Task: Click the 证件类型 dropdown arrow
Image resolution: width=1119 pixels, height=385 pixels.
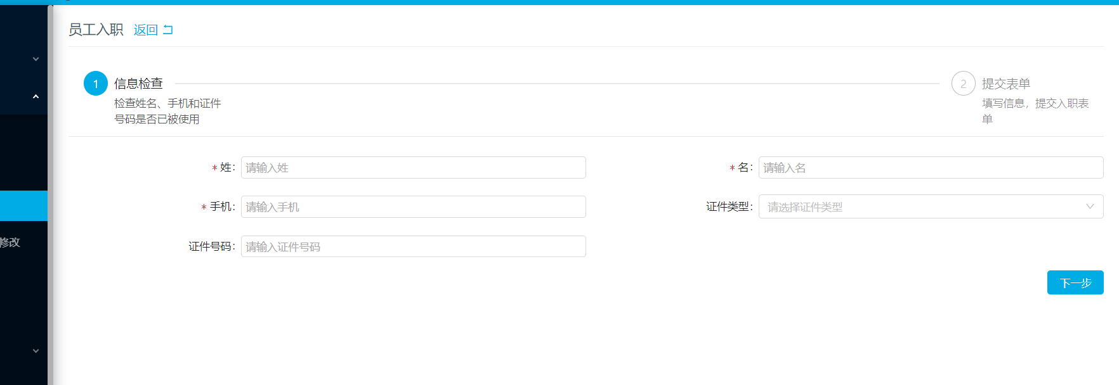Action: 1090,206
